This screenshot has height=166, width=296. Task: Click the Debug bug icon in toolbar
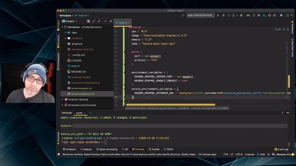pyautogui.click(x=223, y=15)
